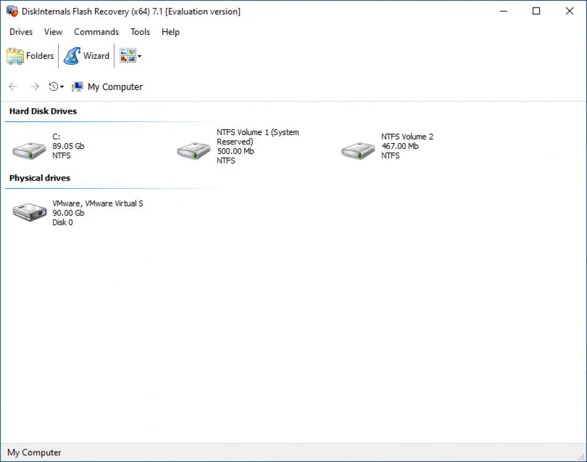587x462 pixels.
Task: Select the NTFS Volume 2 drive icon
Action: click(x=358, y=150)
